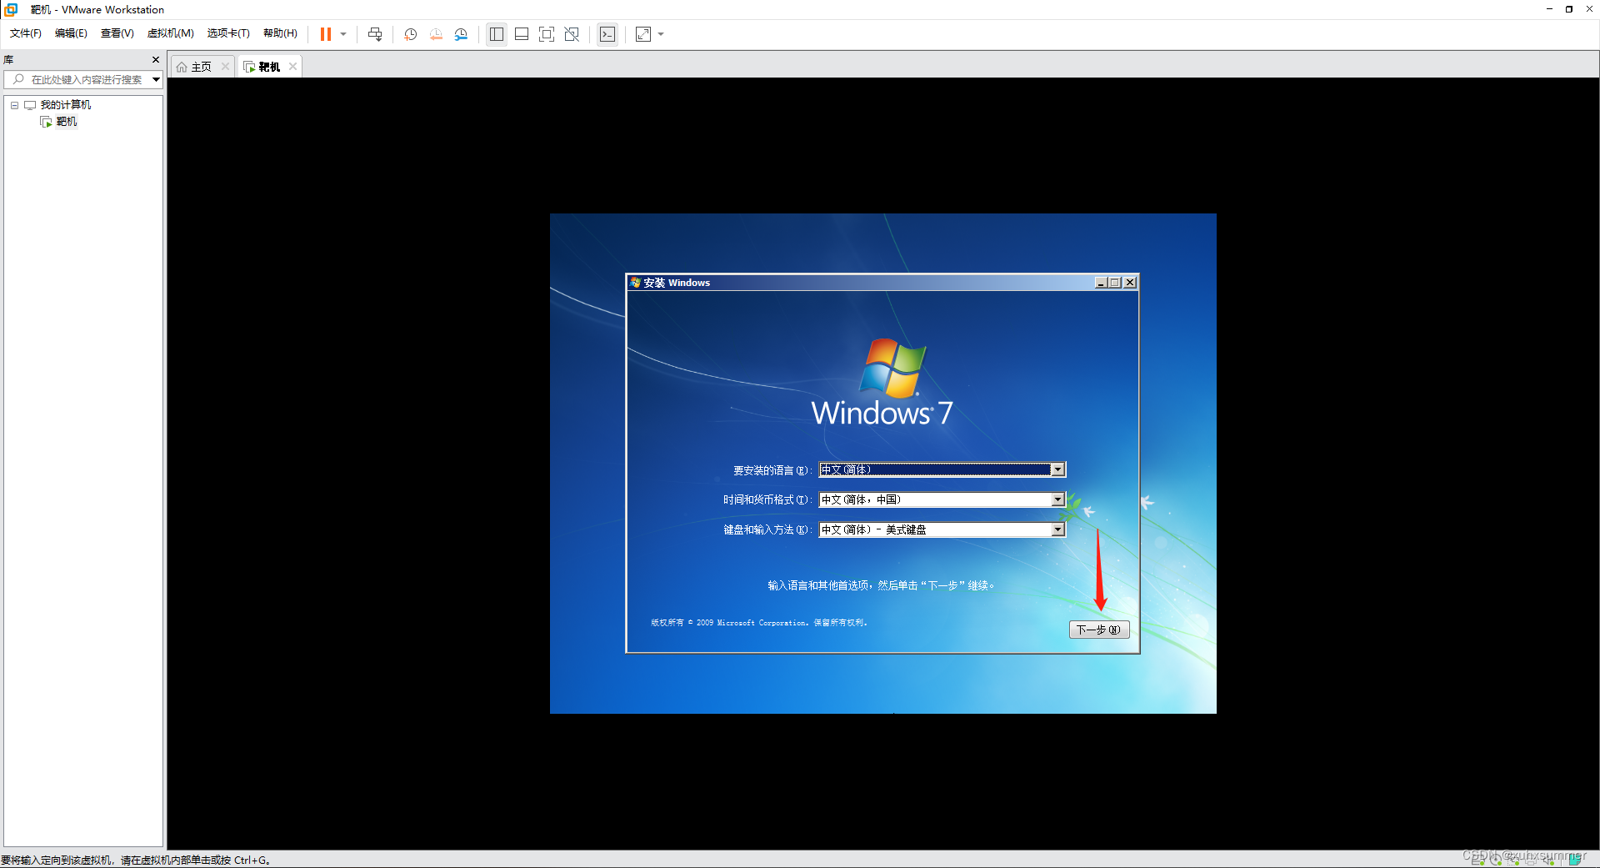
Task: Click the Windows setup icon in dialog title
Action: (635, 283)
